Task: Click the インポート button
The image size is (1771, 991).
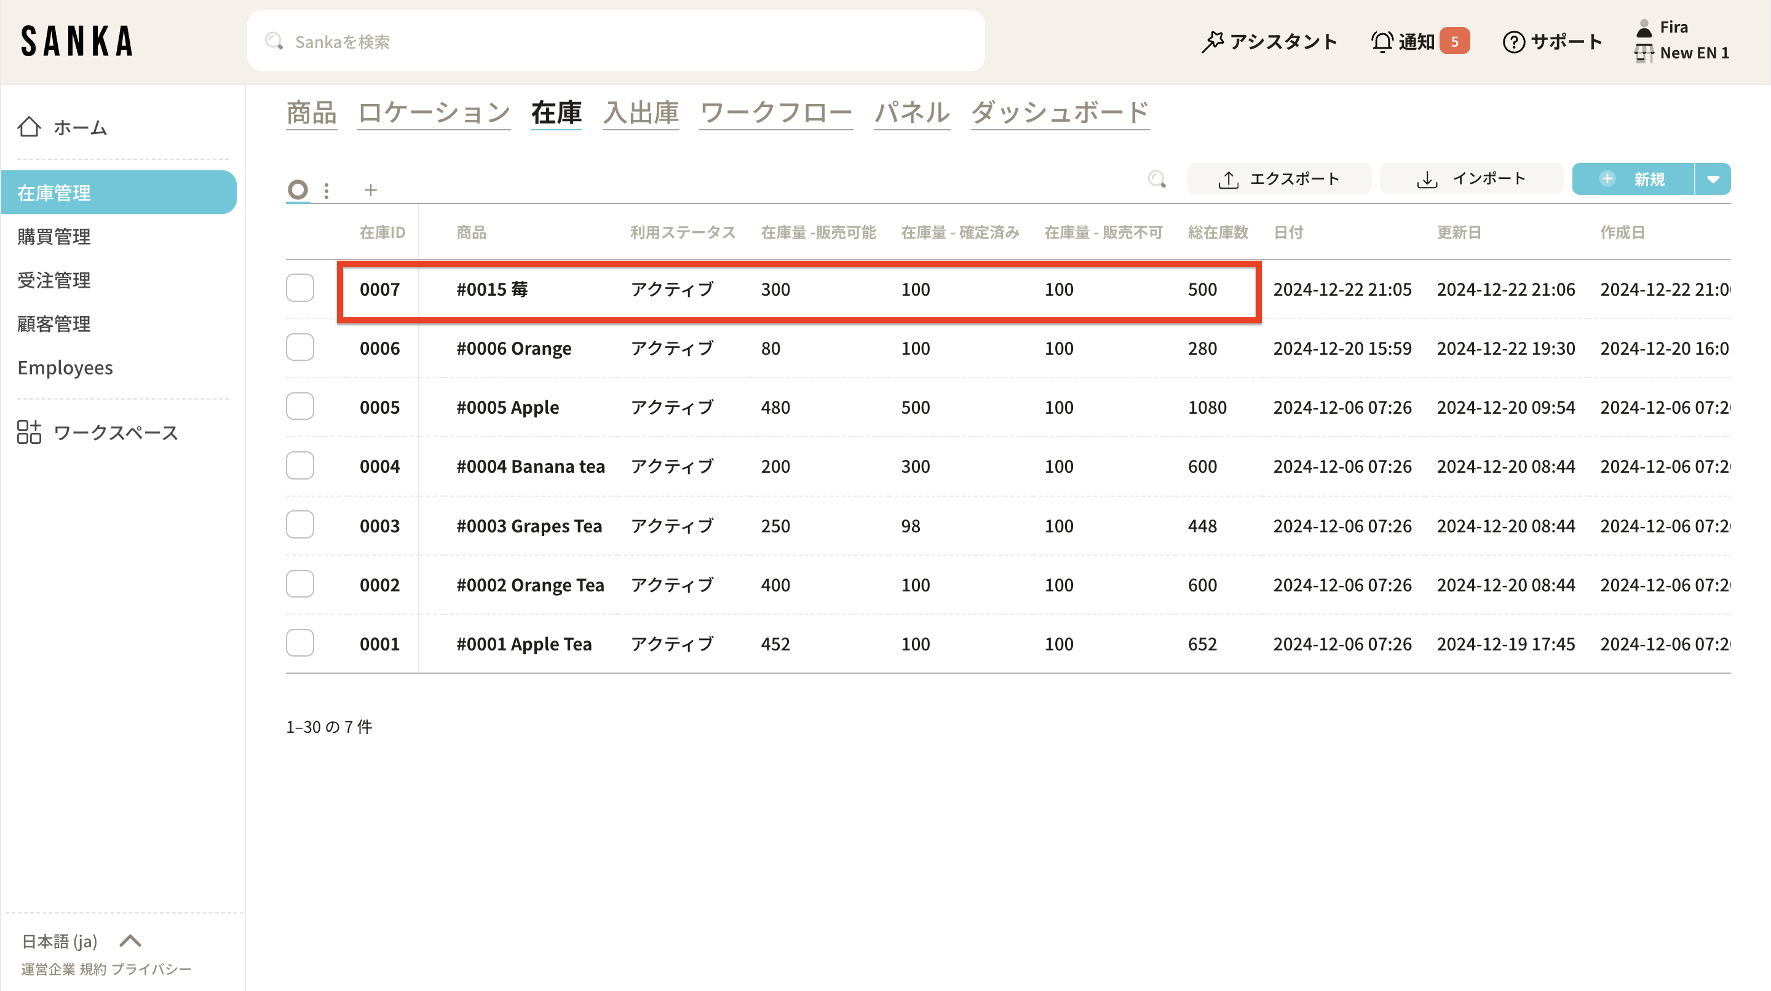Action: (x=1472, y=180)
